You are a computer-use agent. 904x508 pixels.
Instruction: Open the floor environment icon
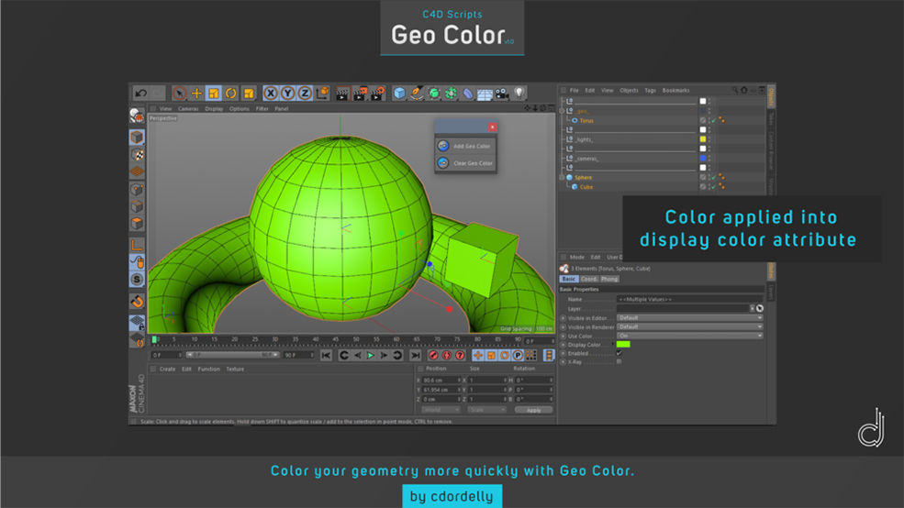(485, 94)
